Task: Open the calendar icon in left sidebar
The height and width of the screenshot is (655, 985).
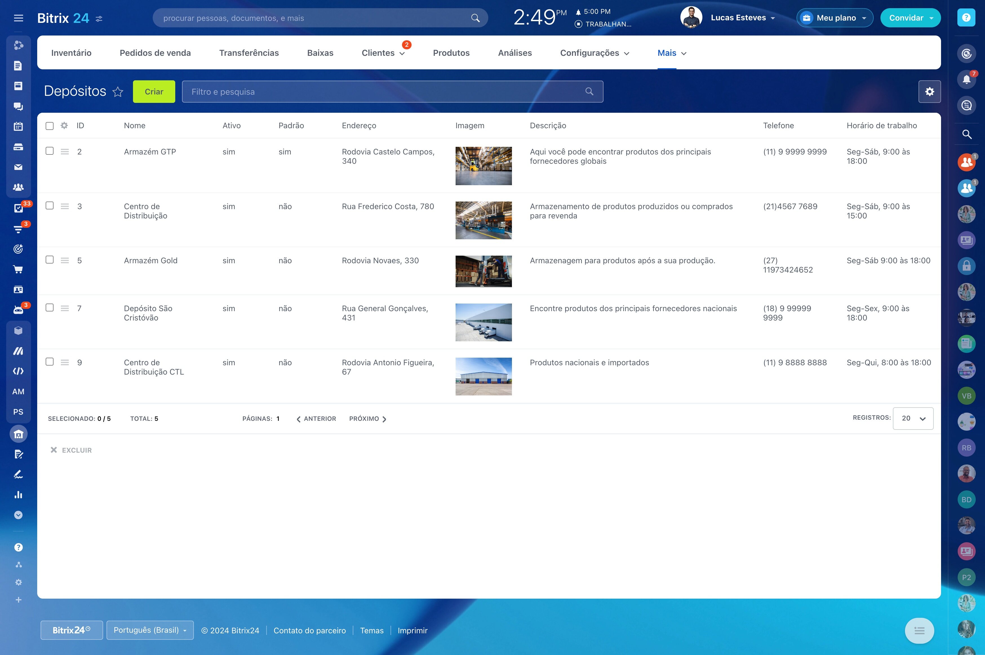Action: pyautogui.click(x=18, y=127)
